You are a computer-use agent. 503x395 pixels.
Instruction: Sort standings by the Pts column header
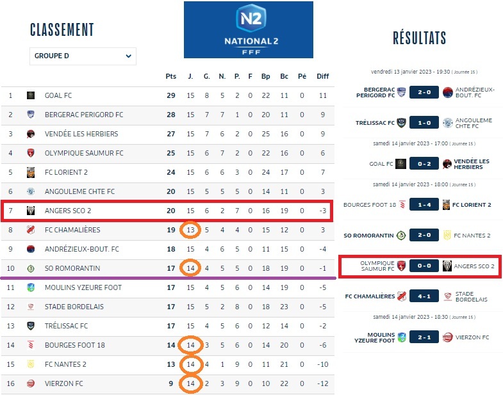170,76
